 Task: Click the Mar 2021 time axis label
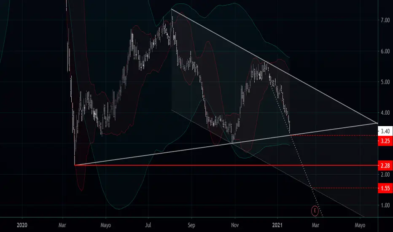pos(315,225)
